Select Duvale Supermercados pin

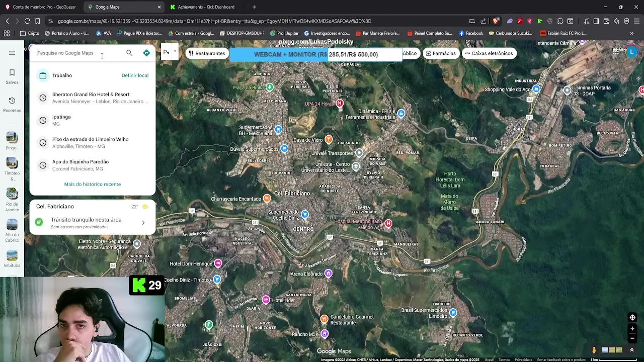tap(284, 149)
